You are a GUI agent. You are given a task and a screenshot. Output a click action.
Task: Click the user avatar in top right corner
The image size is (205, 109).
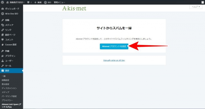[x=203, y=2]
